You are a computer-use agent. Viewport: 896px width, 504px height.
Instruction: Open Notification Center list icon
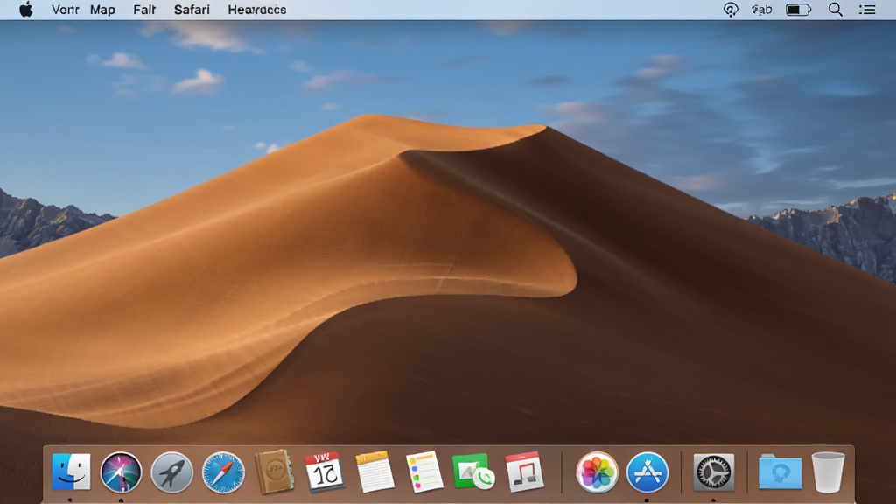pos(867,10)
